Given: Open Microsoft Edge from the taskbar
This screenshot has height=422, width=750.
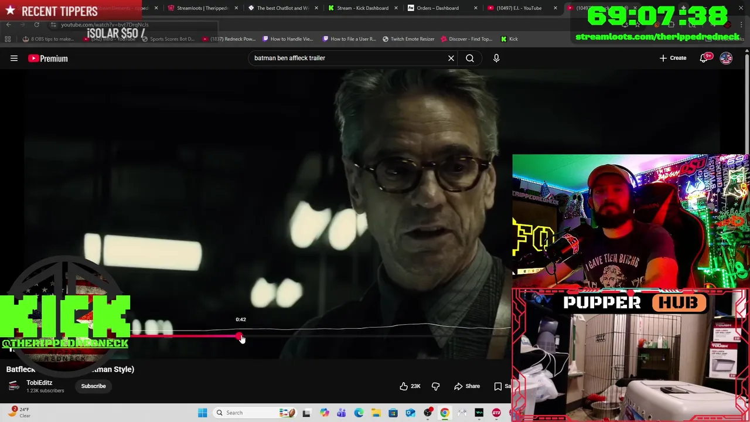Looking at the screenshot, I should (359, 413).
